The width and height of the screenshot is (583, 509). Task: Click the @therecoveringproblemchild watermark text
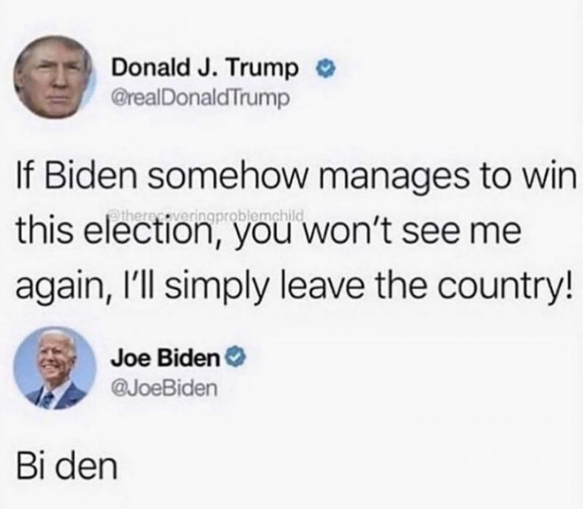(x=206, y=215)
